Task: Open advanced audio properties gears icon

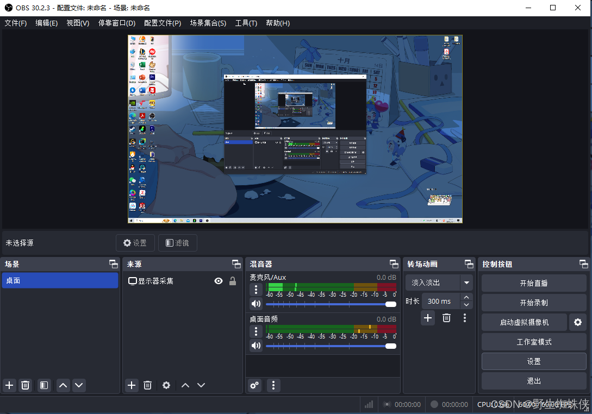Action: point(255,385)
